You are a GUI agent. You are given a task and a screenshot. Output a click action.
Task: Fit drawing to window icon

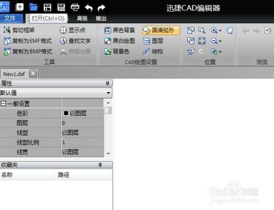click(202, 41)
